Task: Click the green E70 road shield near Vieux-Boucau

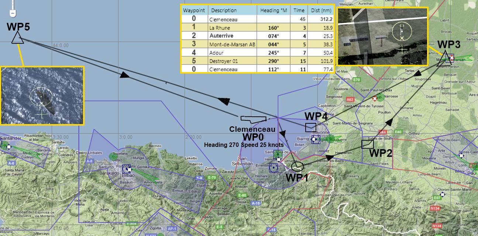Action: (x=356, y=80)
